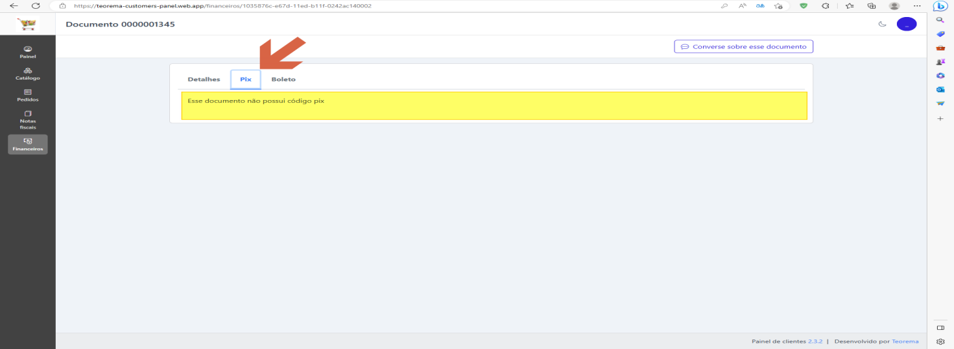This screenshot has height=349, width=954.
Task: Open the Edge sidebar Shopping tag
Action: click(940, 34)
